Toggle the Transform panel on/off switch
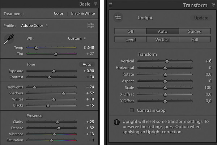 click(x=111, y=5)
